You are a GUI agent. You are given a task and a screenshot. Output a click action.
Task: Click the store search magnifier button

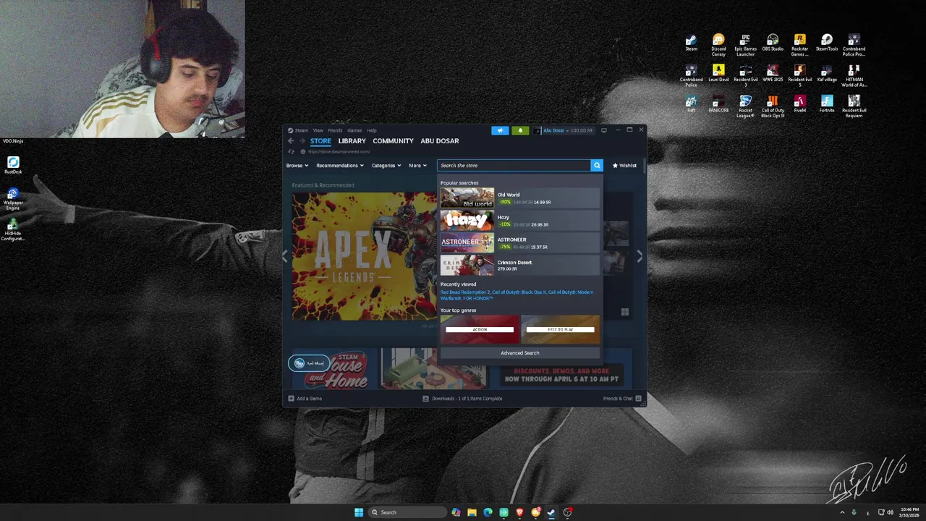pos(597,166)
